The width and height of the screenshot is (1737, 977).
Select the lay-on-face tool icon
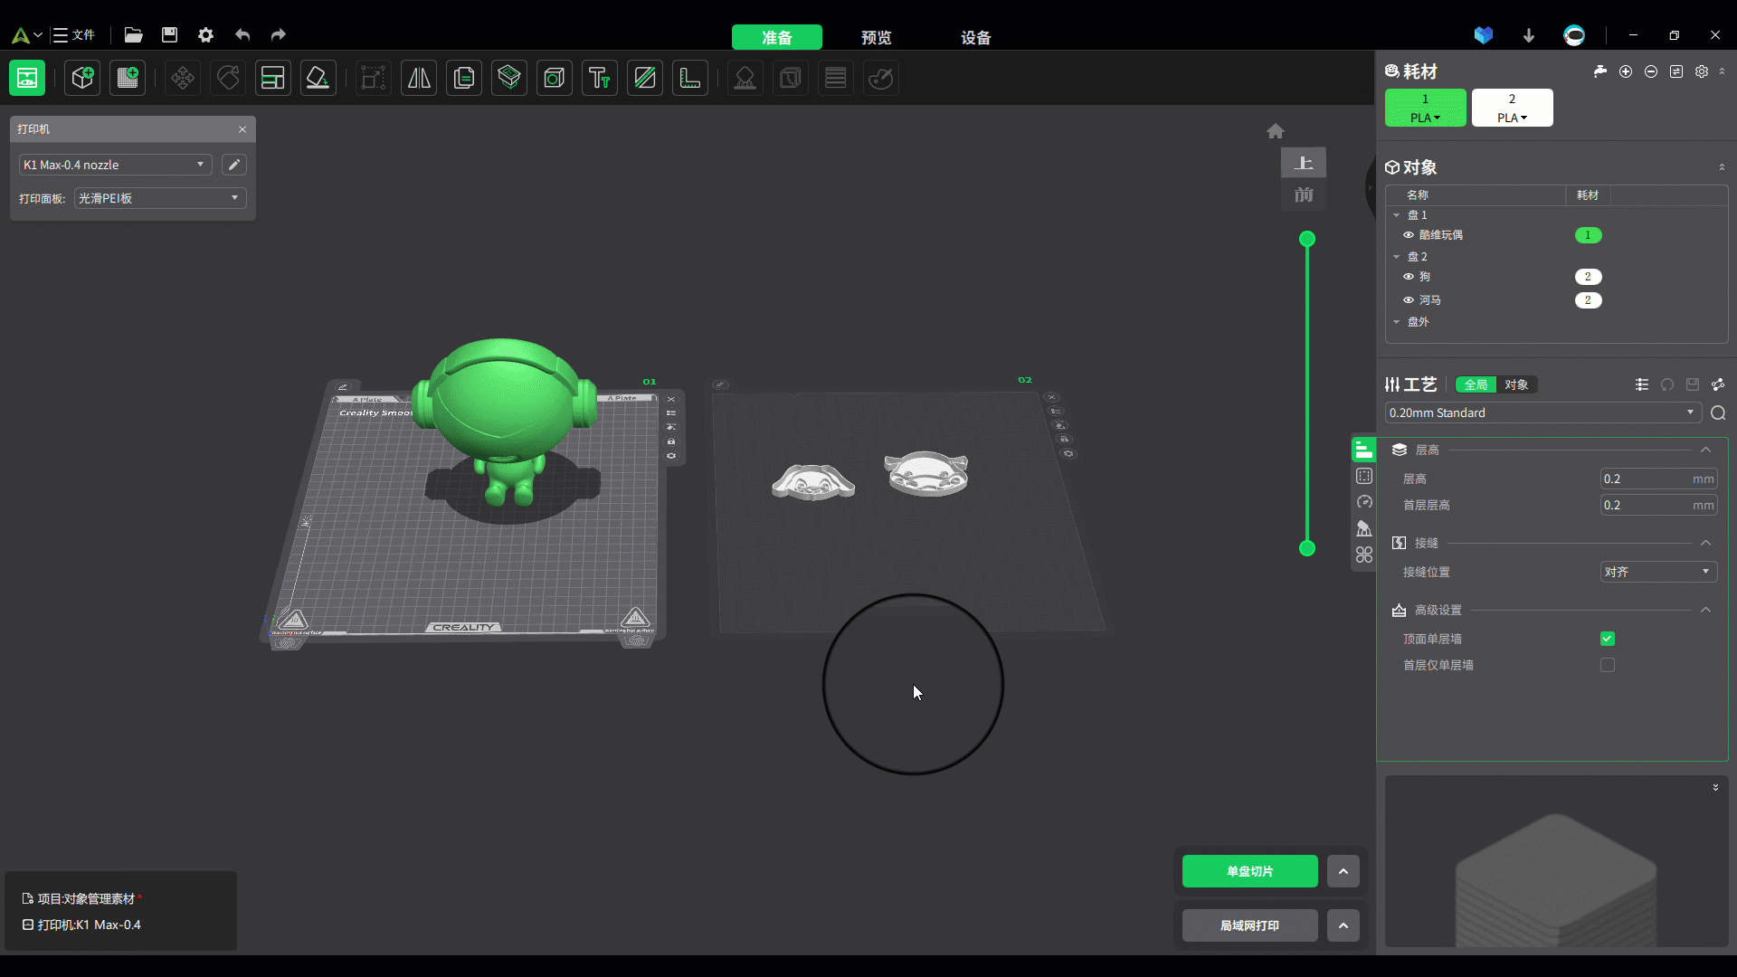pyautogui.click(x=318, y=78)
